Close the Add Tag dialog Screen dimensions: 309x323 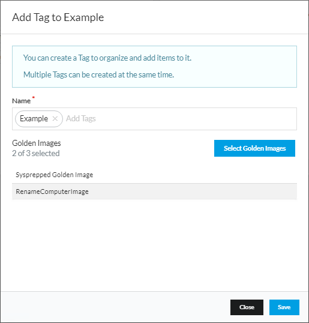point(247,307)
